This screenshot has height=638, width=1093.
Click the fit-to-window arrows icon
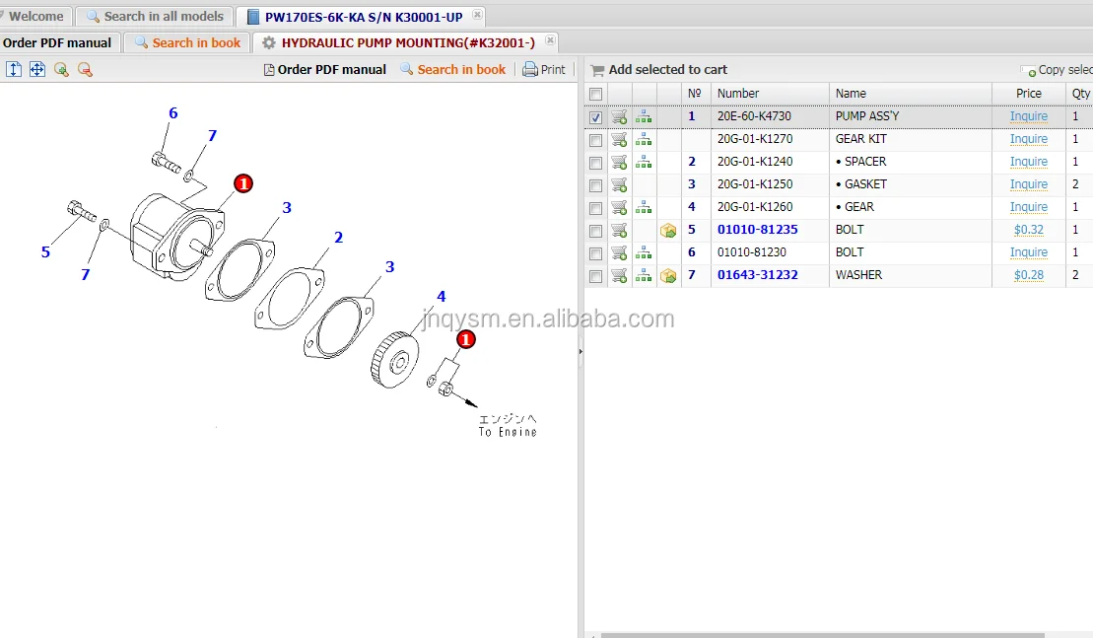point(37,69)
